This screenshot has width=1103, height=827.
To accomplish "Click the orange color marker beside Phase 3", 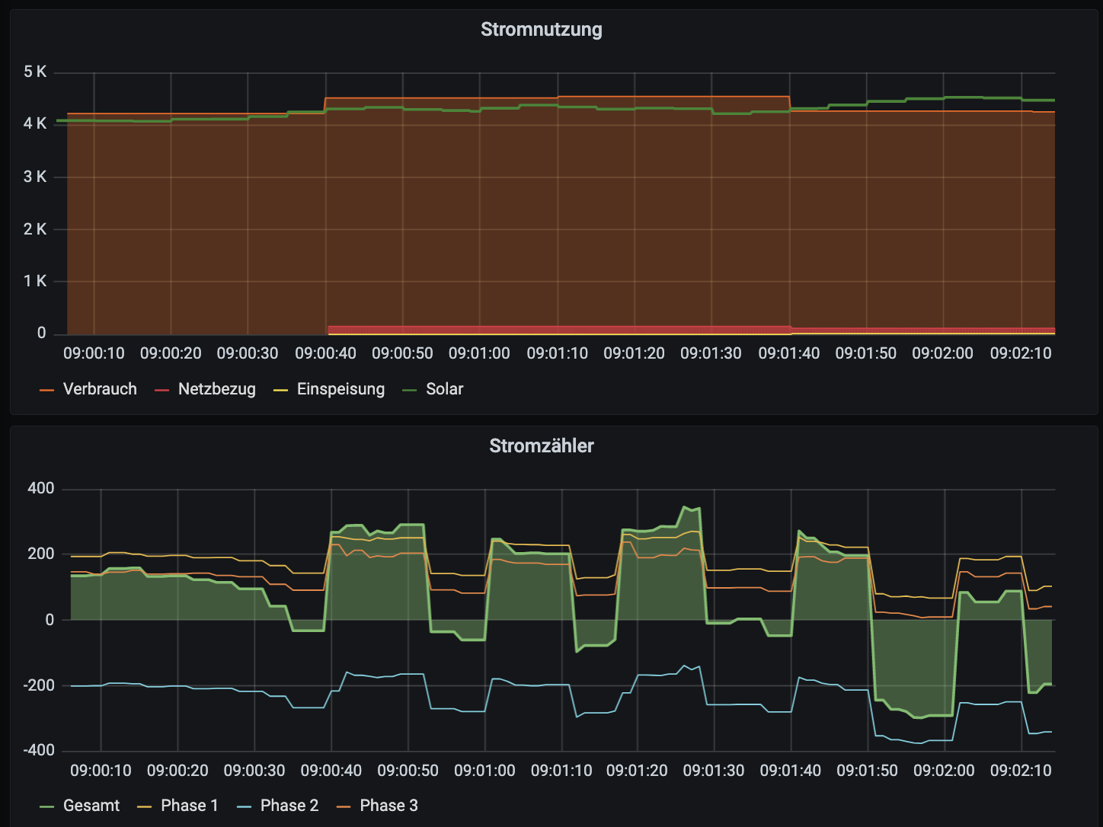I will [x=344, y=806].
